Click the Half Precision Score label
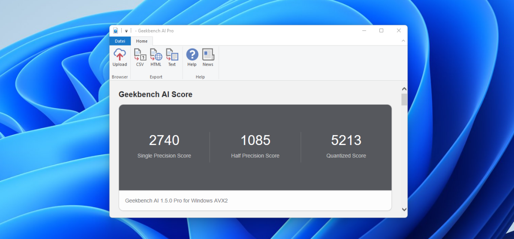The height and width of the screenshot is (239, 514). pyautogui.click(x=255, y=156)
